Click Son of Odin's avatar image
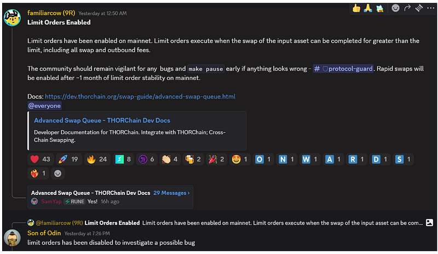438x254 pixels. coord(12,238)
